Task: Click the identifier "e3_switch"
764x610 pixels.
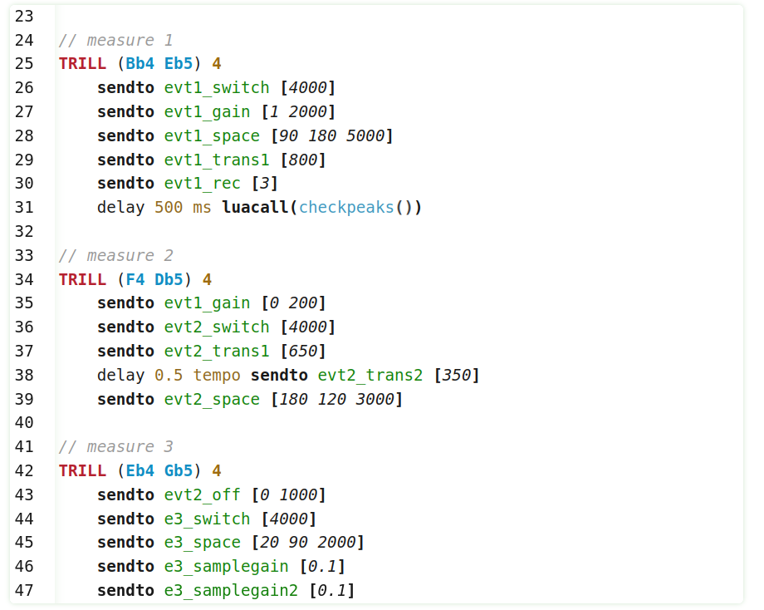Action: click(207, 519)
